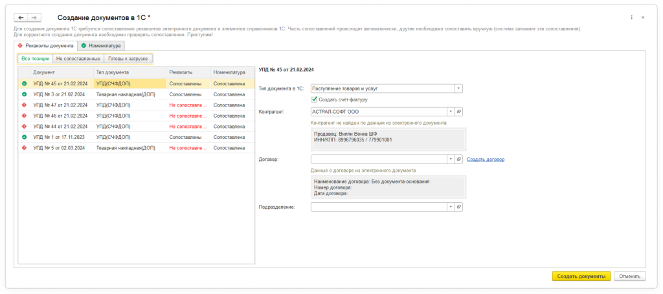Click the Отменить button
The height and width of the screenshot is (294, 663).
[630, 277]
